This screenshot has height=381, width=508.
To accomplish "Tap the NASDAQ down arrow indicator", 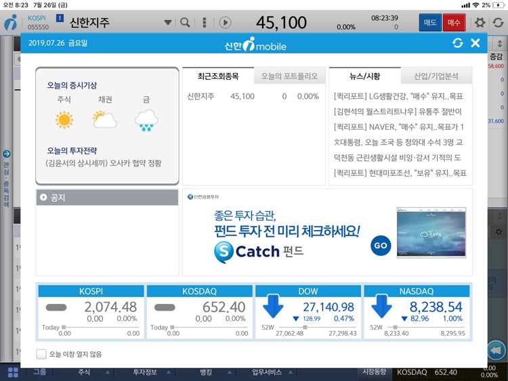I will 381,306.
